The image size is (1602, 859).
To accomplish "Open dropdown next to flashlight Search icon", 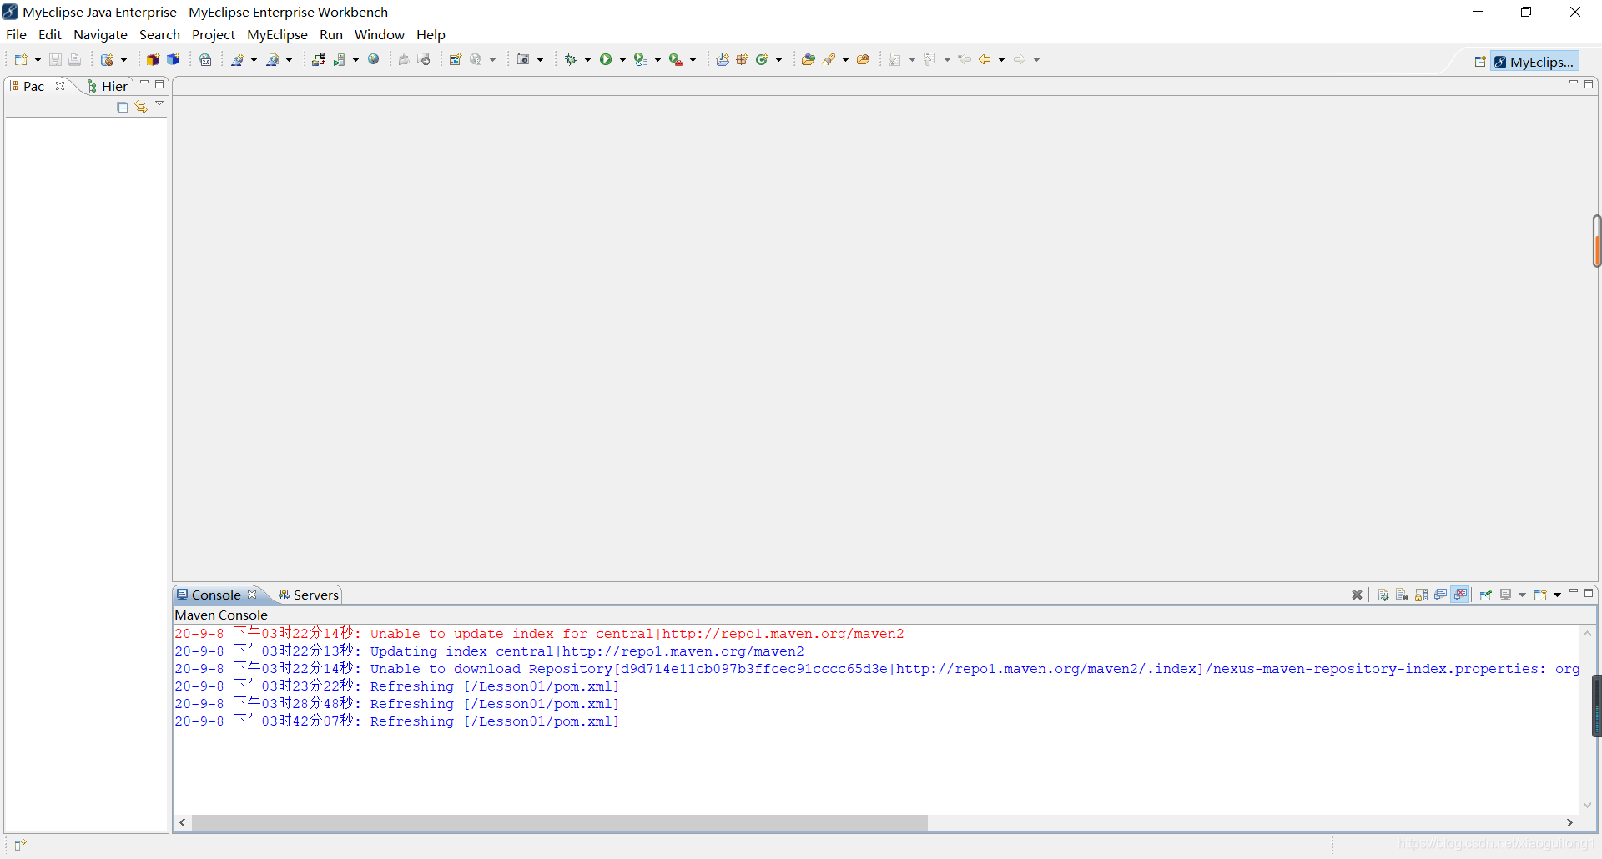I will coord(845,59).
